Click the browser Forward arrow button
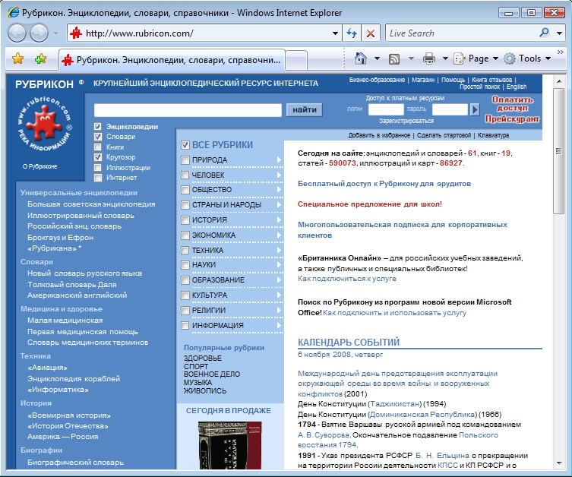 [x=39, y=33]
